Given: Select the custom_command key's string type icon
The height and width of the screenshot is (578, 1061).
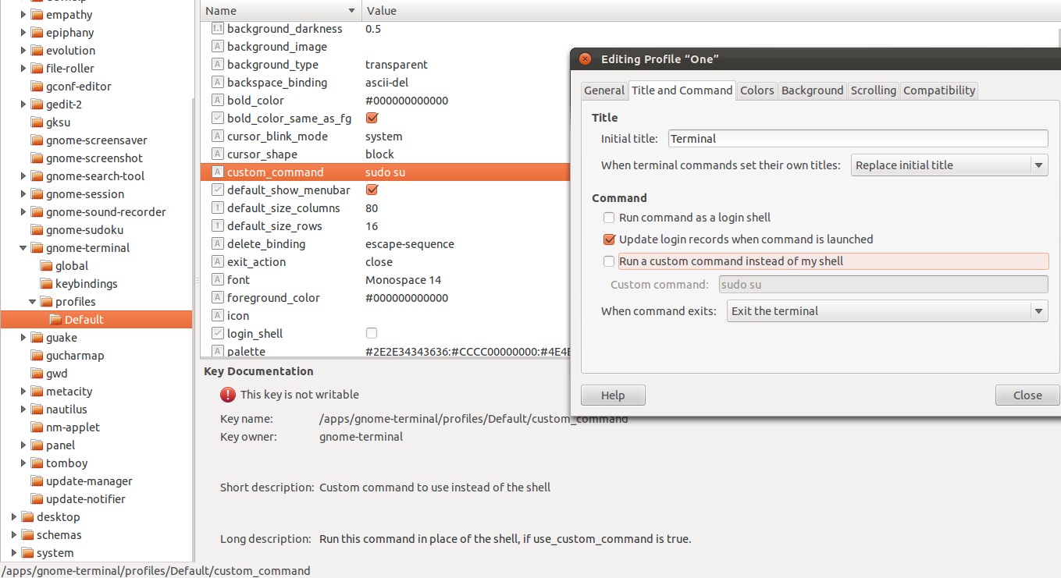Looking at the screenshot, I should (217, 172).
